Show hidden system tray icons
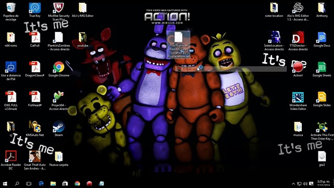The width and height of the screenshot is (334, 188). 293,184
